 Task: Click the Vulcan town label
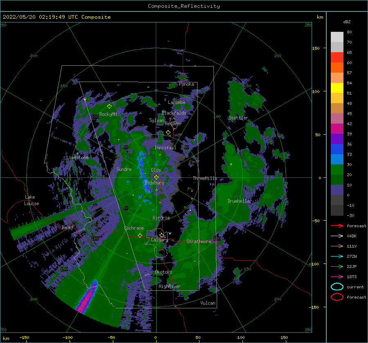click(208, 303)
